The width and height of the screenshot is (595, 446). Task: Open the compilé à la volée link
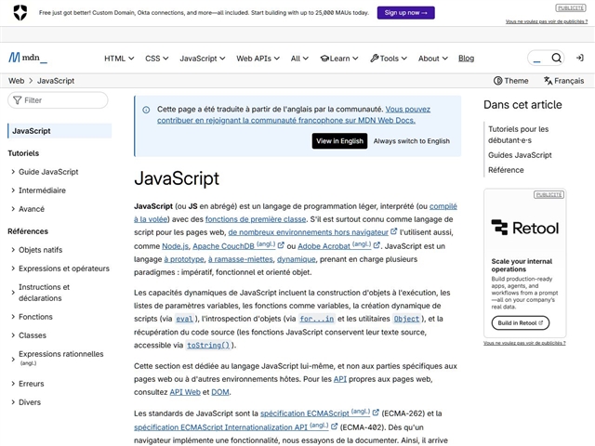443,206
